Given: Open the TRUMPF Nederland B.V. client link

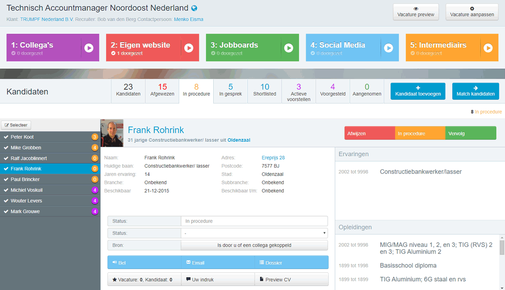Looking at the screenshot, I should point(47,19).
